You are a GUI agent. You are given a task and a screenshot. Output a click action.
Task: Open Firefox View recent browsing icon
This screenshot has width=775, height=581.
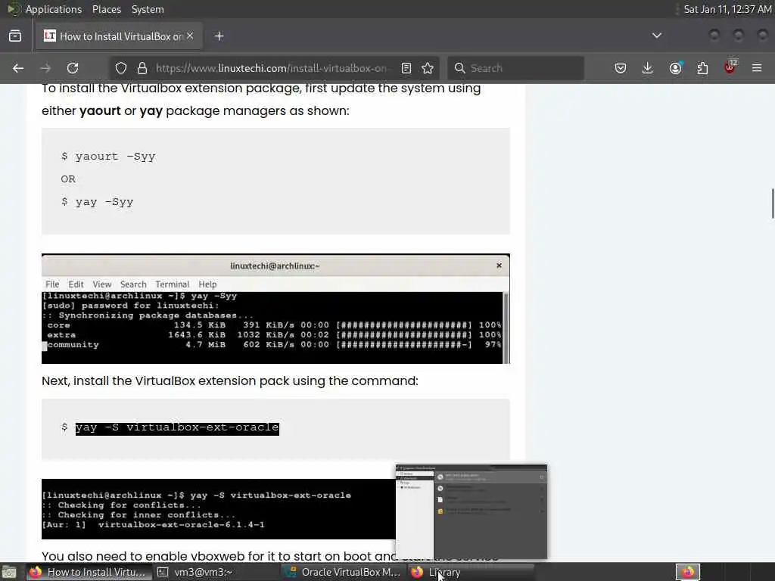pos(15,36)
